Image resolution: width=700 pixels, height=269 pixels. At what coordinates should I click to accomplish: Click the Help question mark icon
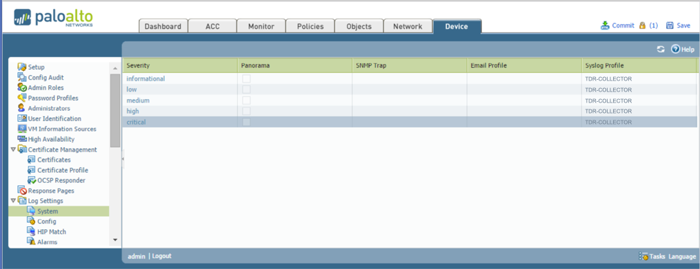[675, 49]
